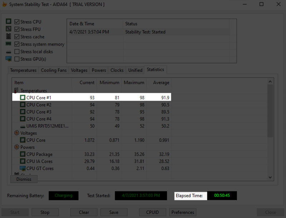Viewport: 286px width, 218px height.
Task: Click the monitor icon of CPU GT Cores row
Action: [23, 168]
